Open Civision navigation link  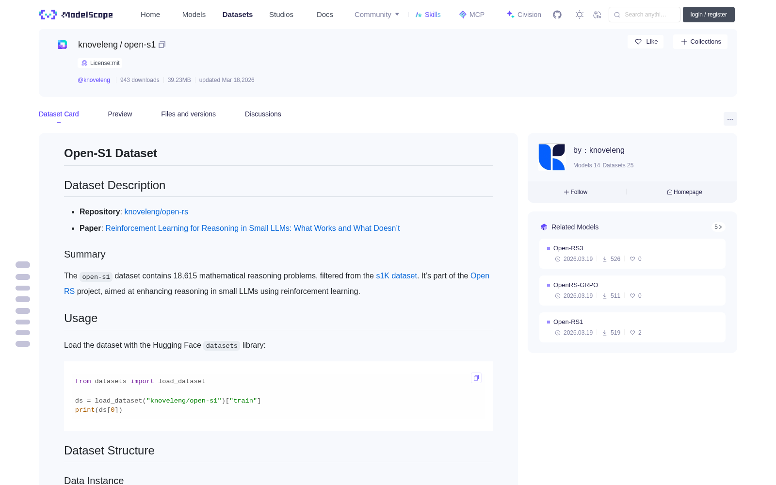(524, 15)
